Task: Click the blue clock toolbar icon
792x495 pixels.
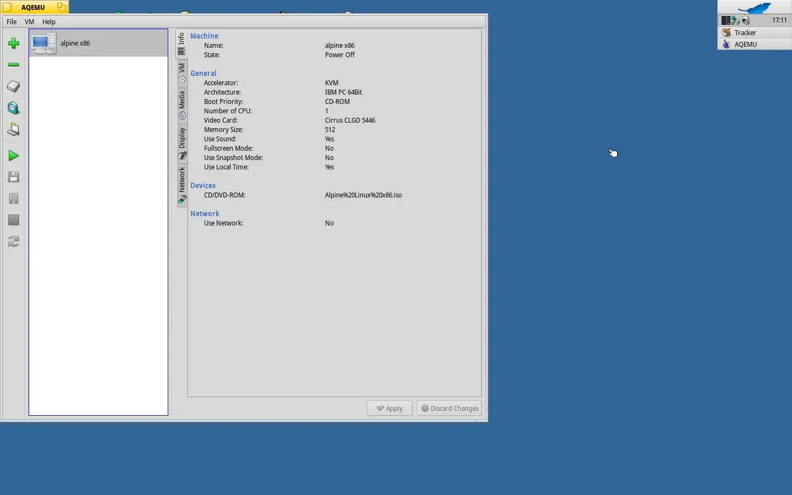Action: [13, 108]
